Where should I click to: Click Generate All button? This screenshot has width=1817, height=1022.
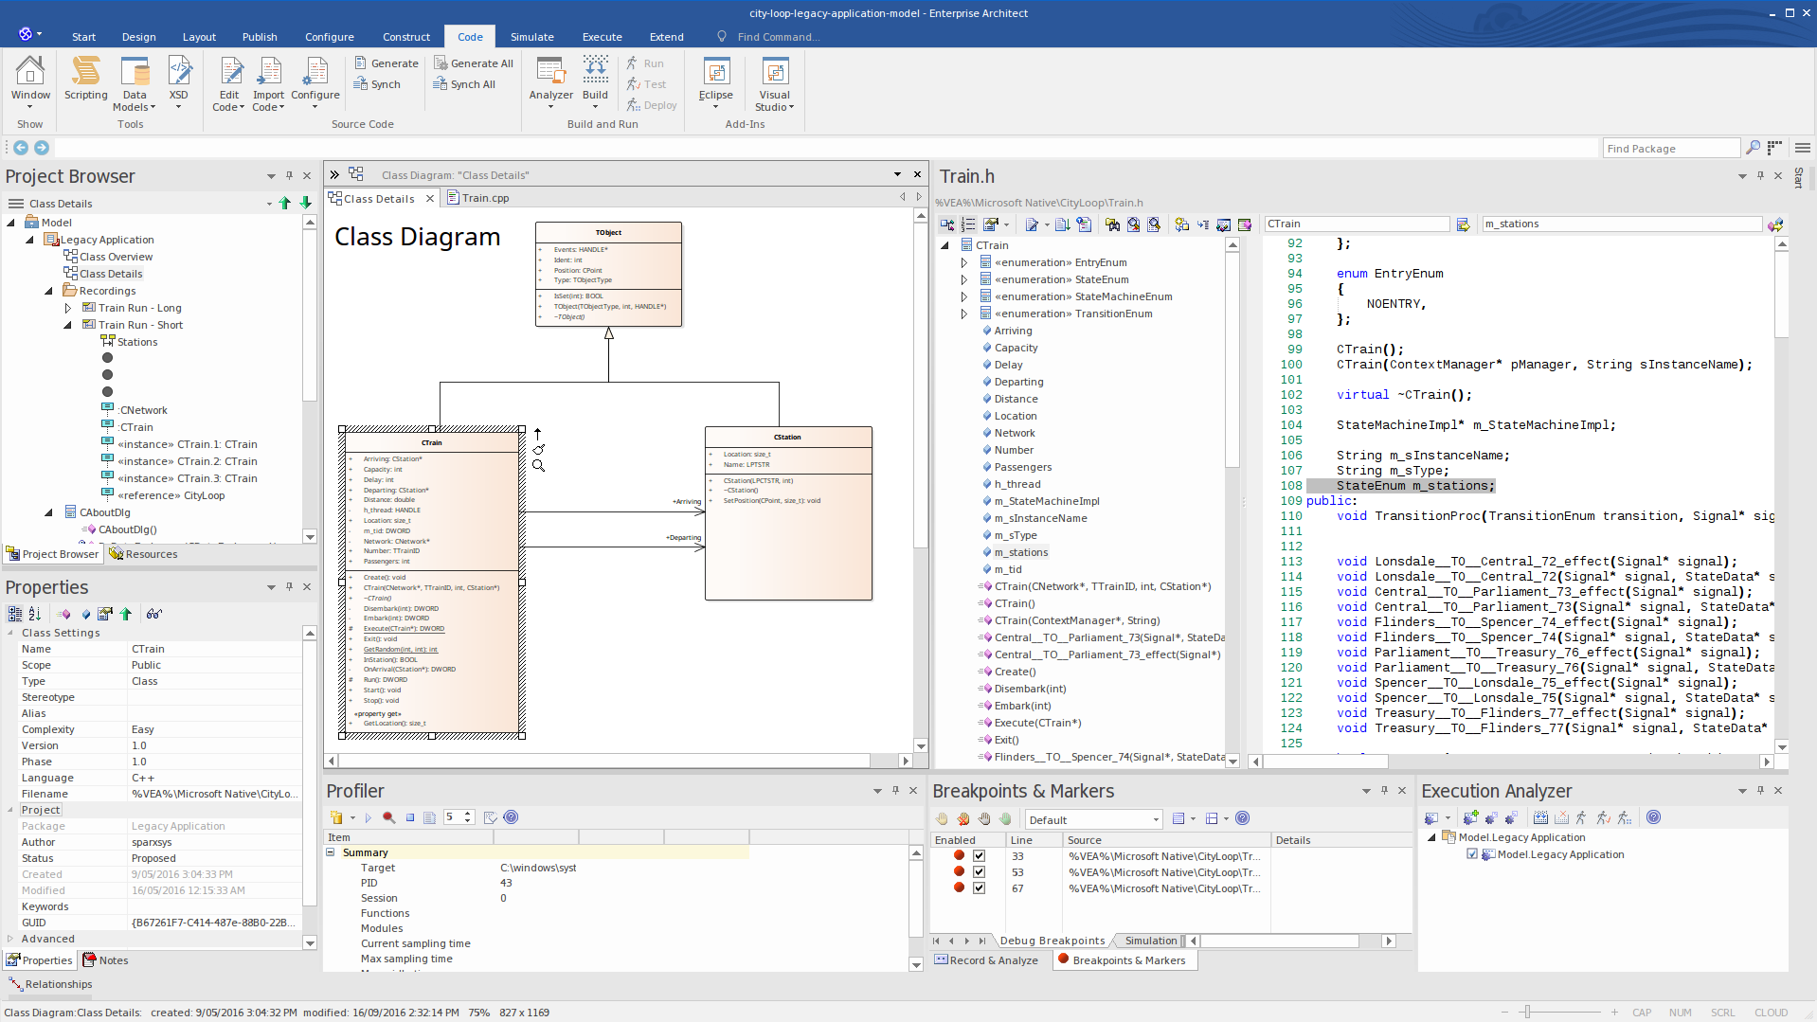point(474,63)
